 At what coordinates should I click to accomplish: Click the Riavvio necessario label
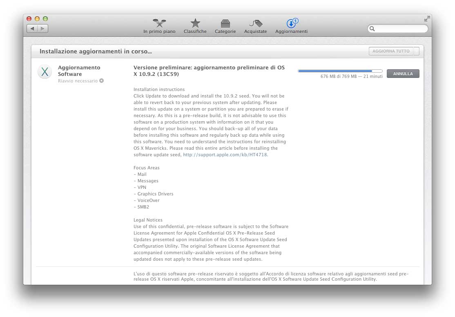pos(78,81)
